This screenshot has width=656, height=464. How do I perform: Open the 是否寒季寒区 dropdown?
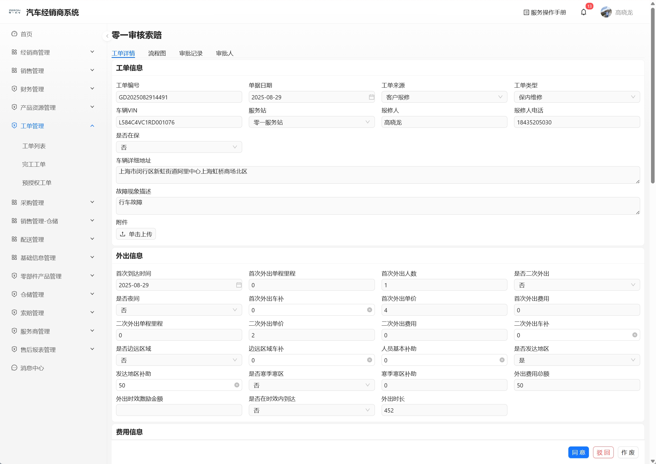(311, 385)
